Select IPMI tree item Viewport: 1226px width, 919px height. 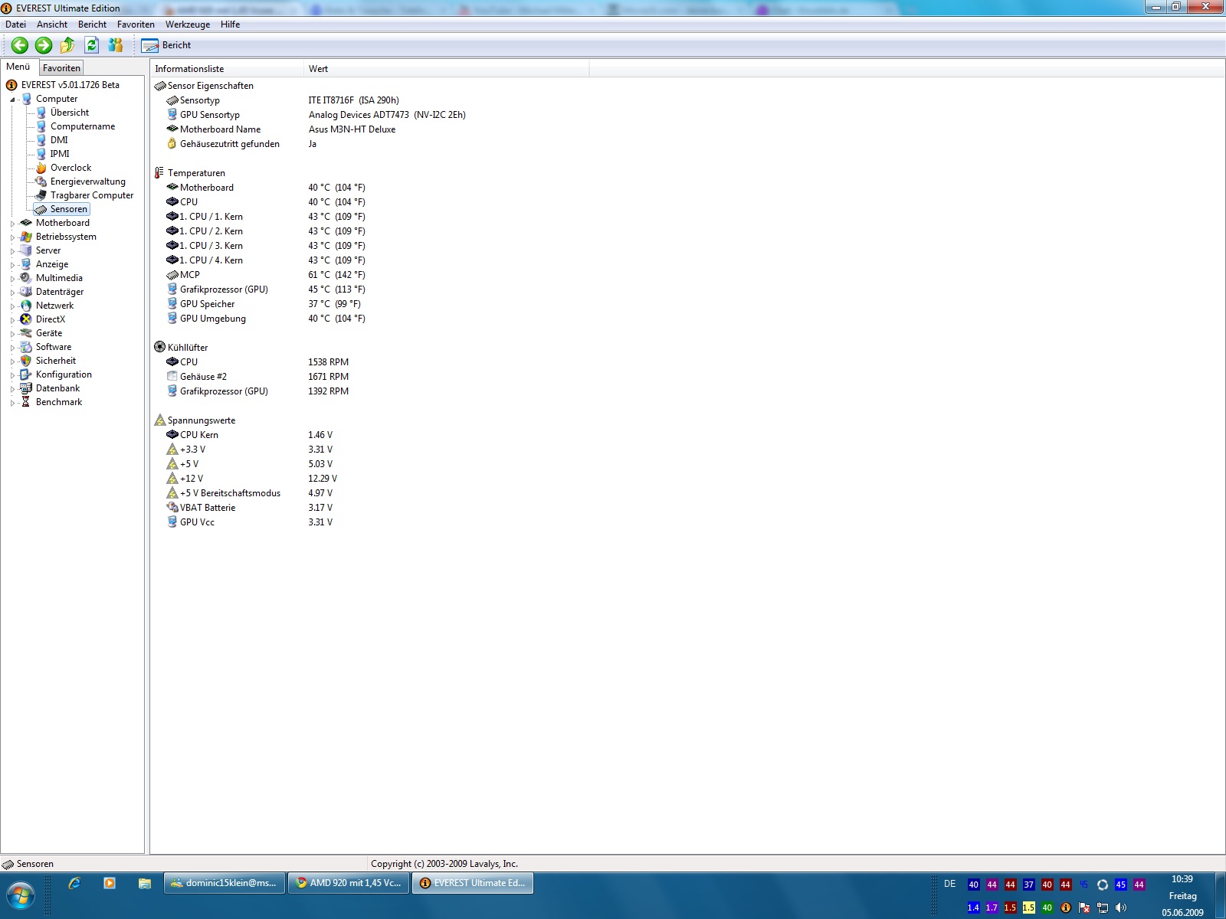(x=60, y=154)
